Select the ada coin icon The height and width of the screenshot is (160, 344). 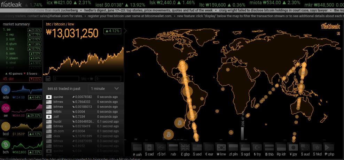click(x=6, y=90)
